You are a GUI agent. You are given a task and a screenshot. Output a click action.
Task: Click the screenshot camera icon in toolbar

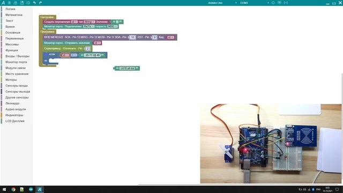point(28,3)
